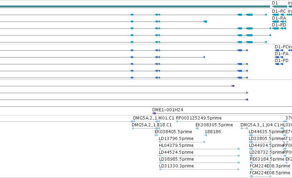Click the purple feature with right-pointing arrowhead
The width and height of the screenshot is (292, 178).
coord(124,93)
